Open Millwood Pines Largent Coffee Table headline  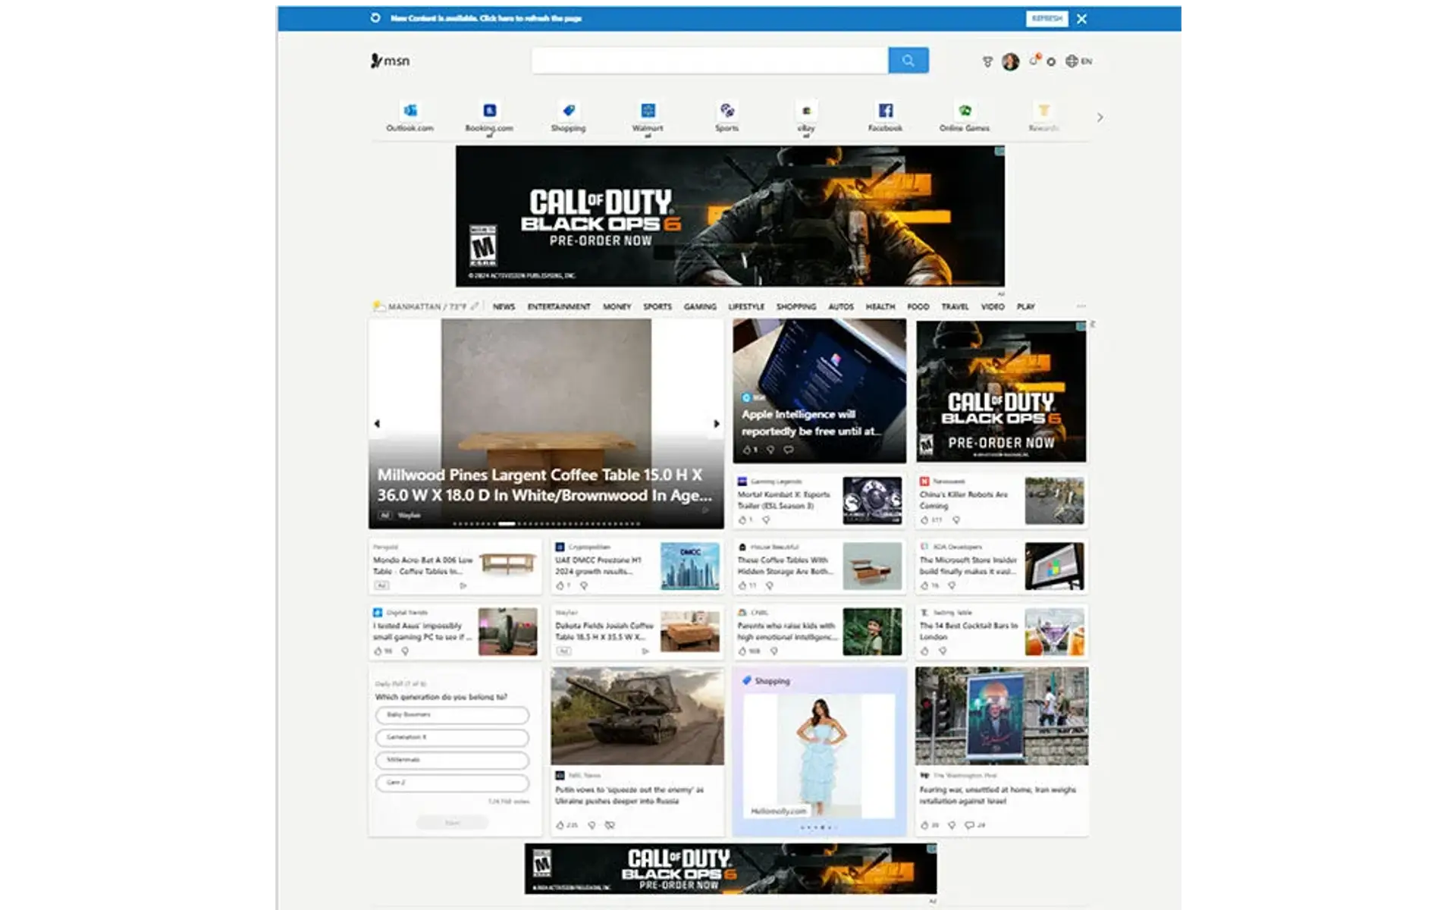[544, 485]
